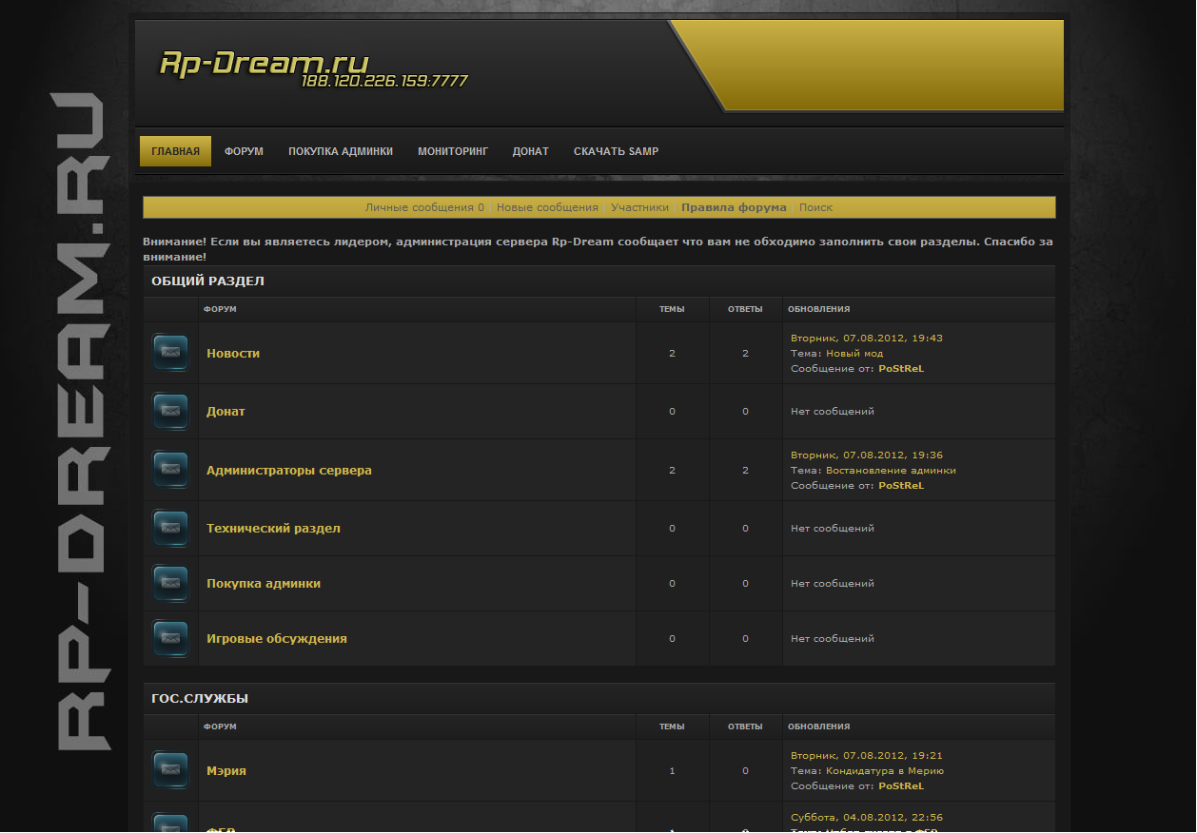Click the icon beside Технический раздел

(170, 528)
